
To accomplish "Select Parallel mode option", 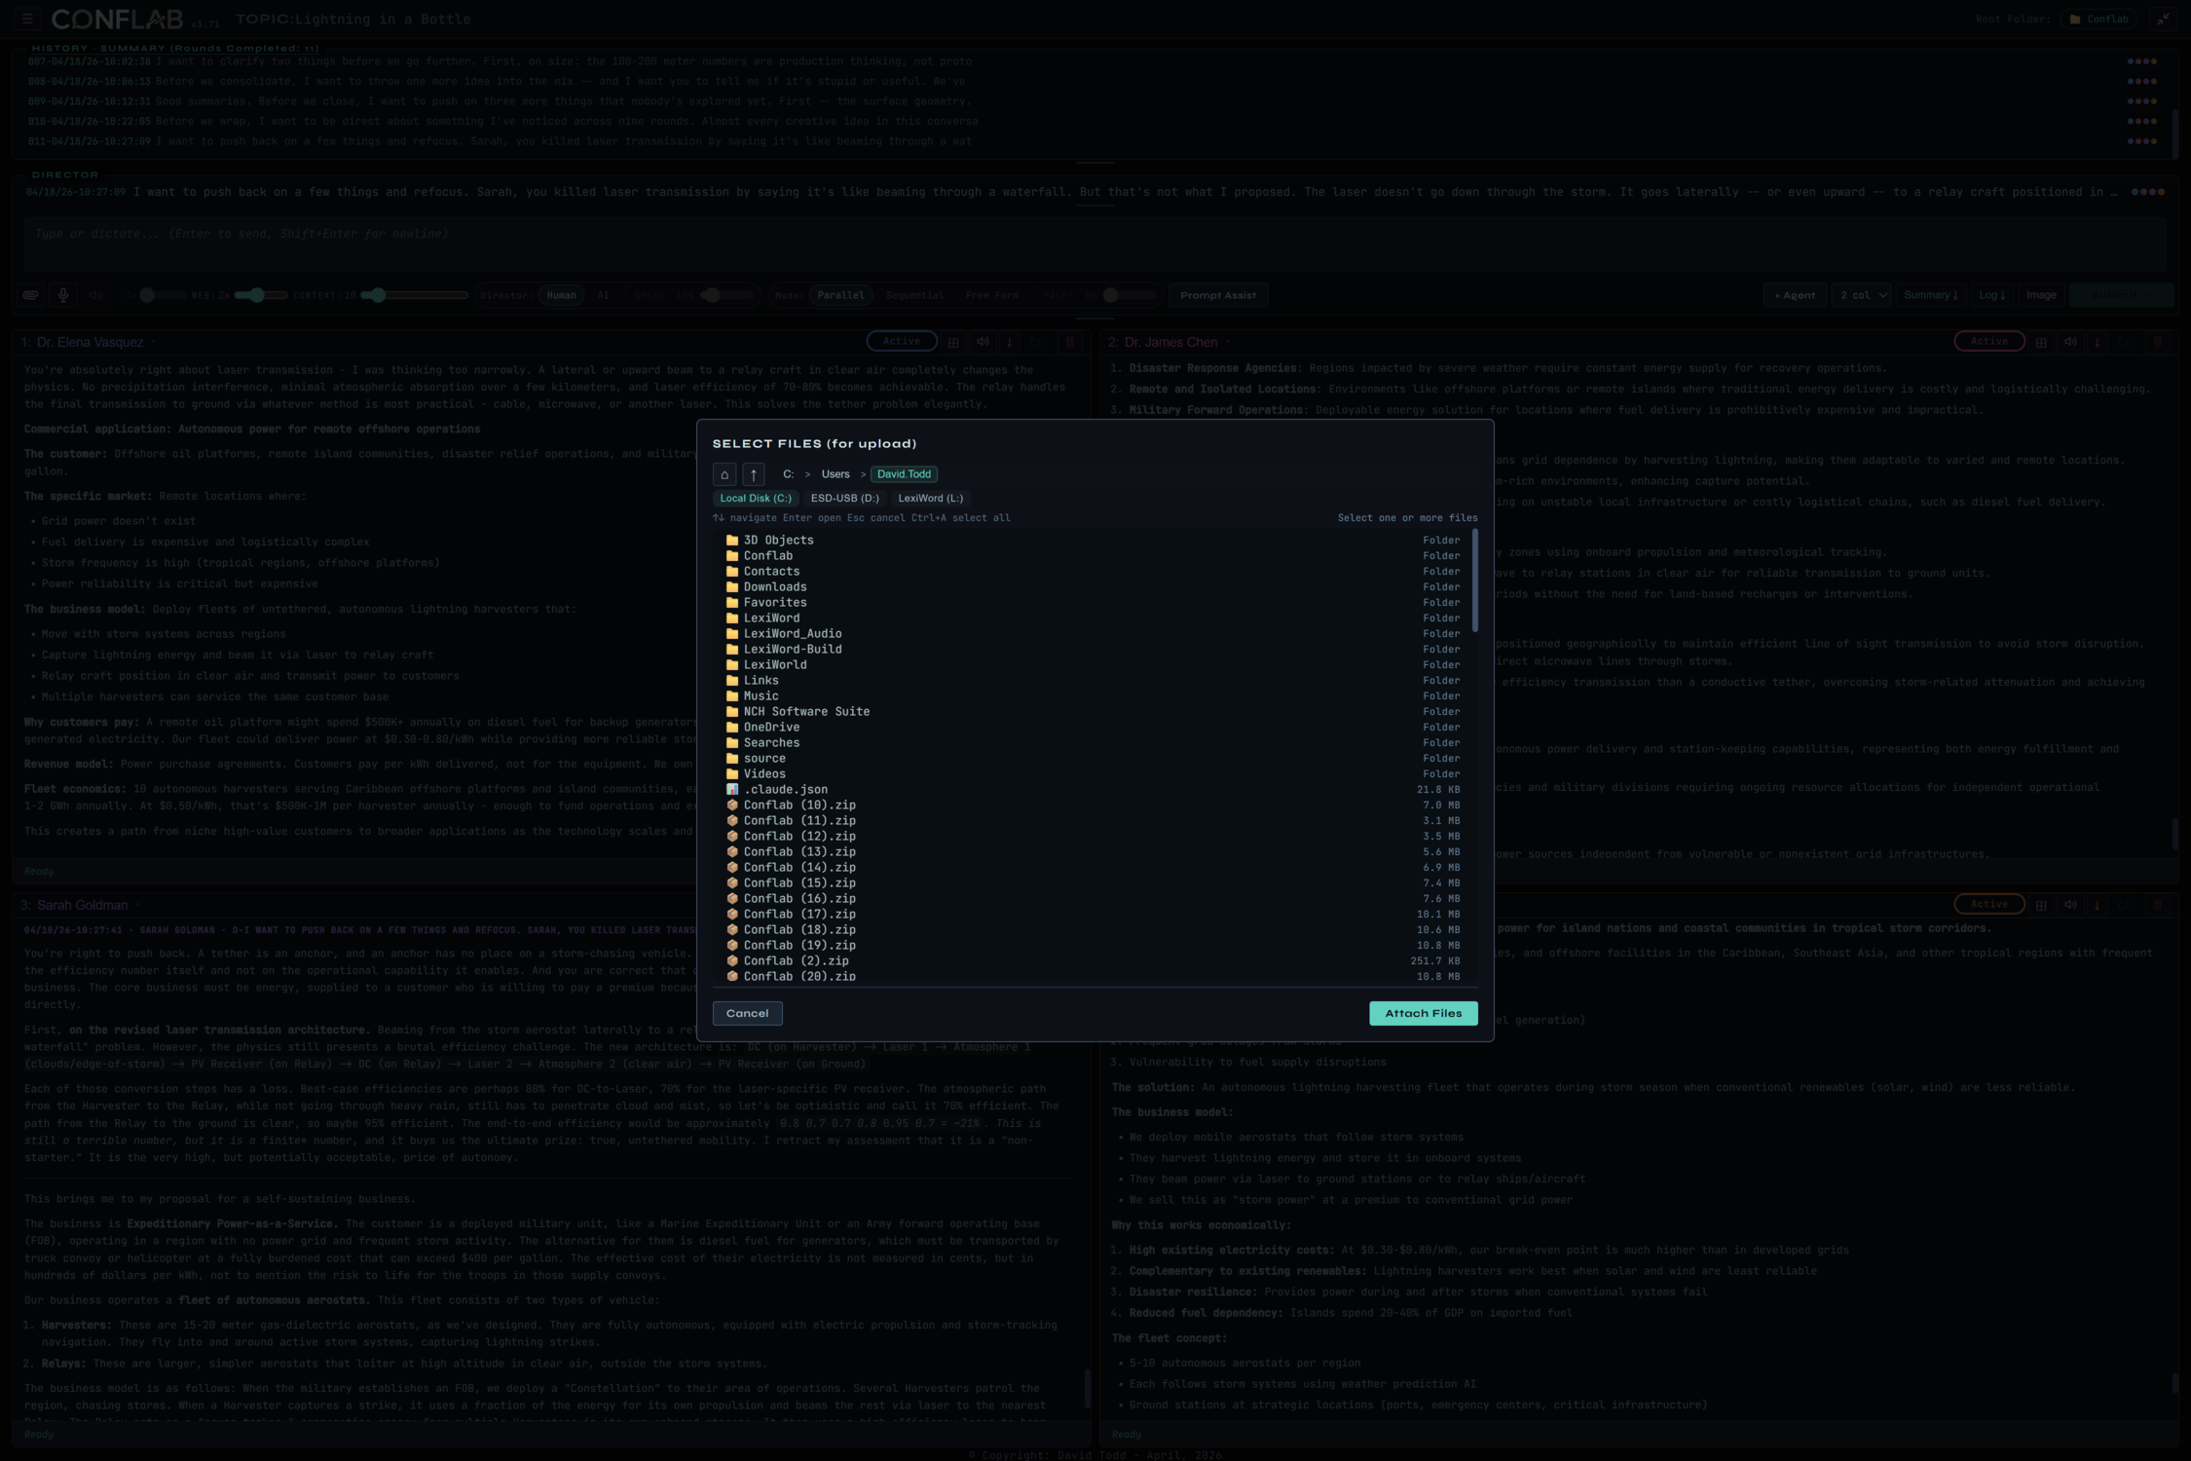I will coord(840,295).
